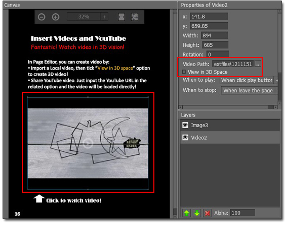The width and height of the screenshot is (286, 225).
Task: Click the scroll-up arrow in the properties panel
Action: 279,11
